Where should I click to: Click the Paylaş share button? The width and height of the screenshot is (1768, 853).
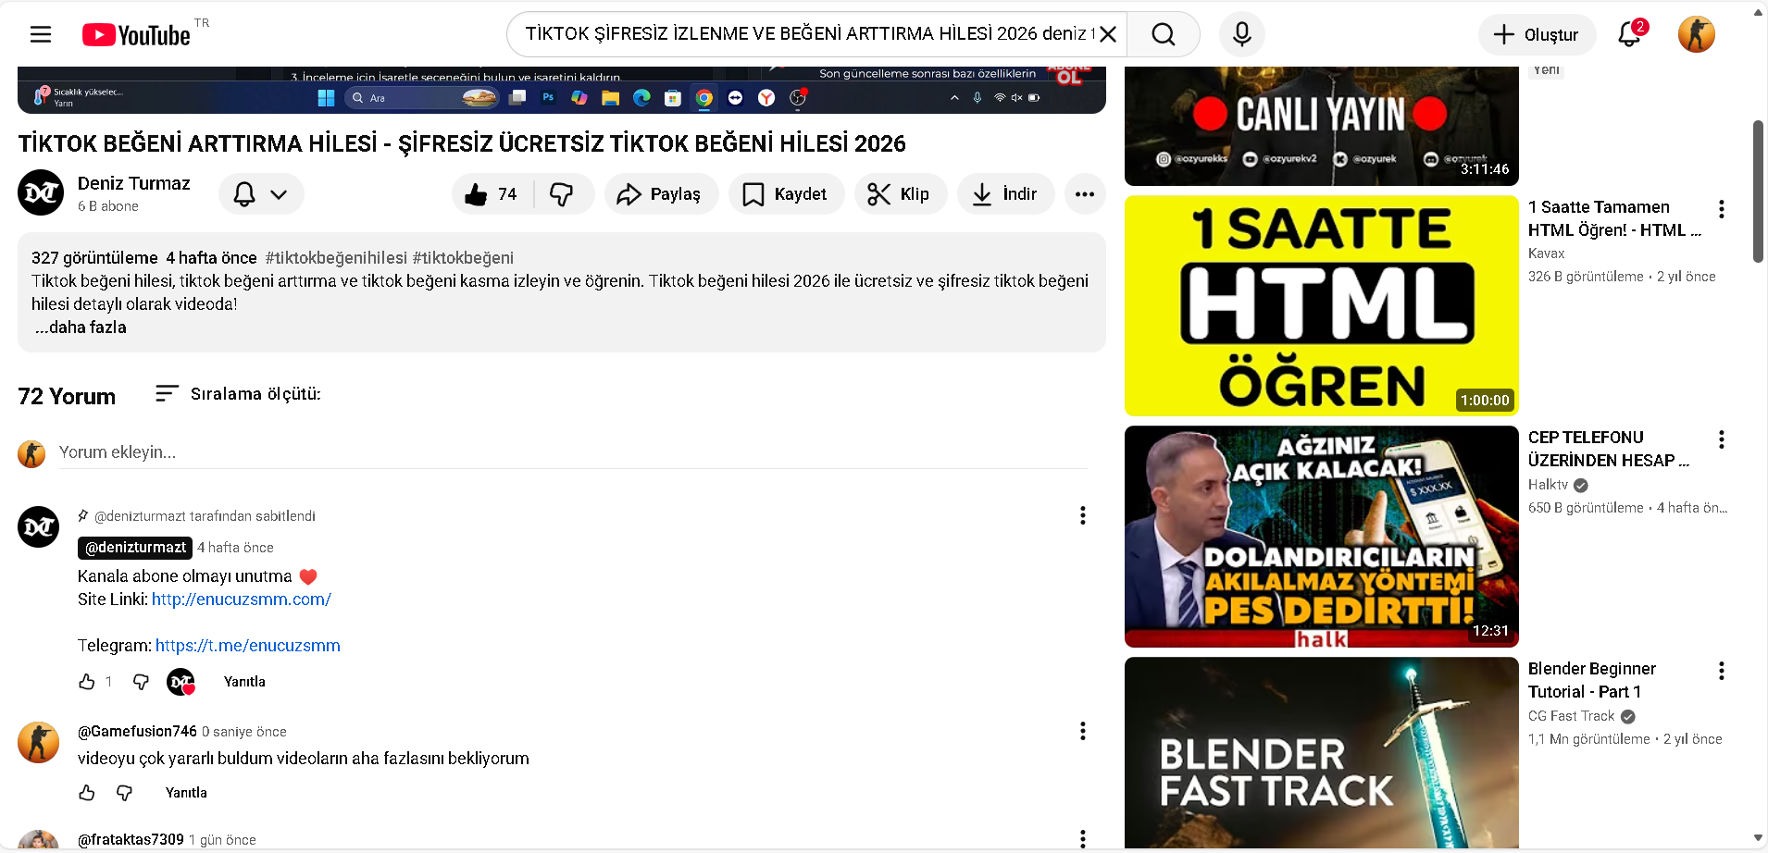click(661, 194)
